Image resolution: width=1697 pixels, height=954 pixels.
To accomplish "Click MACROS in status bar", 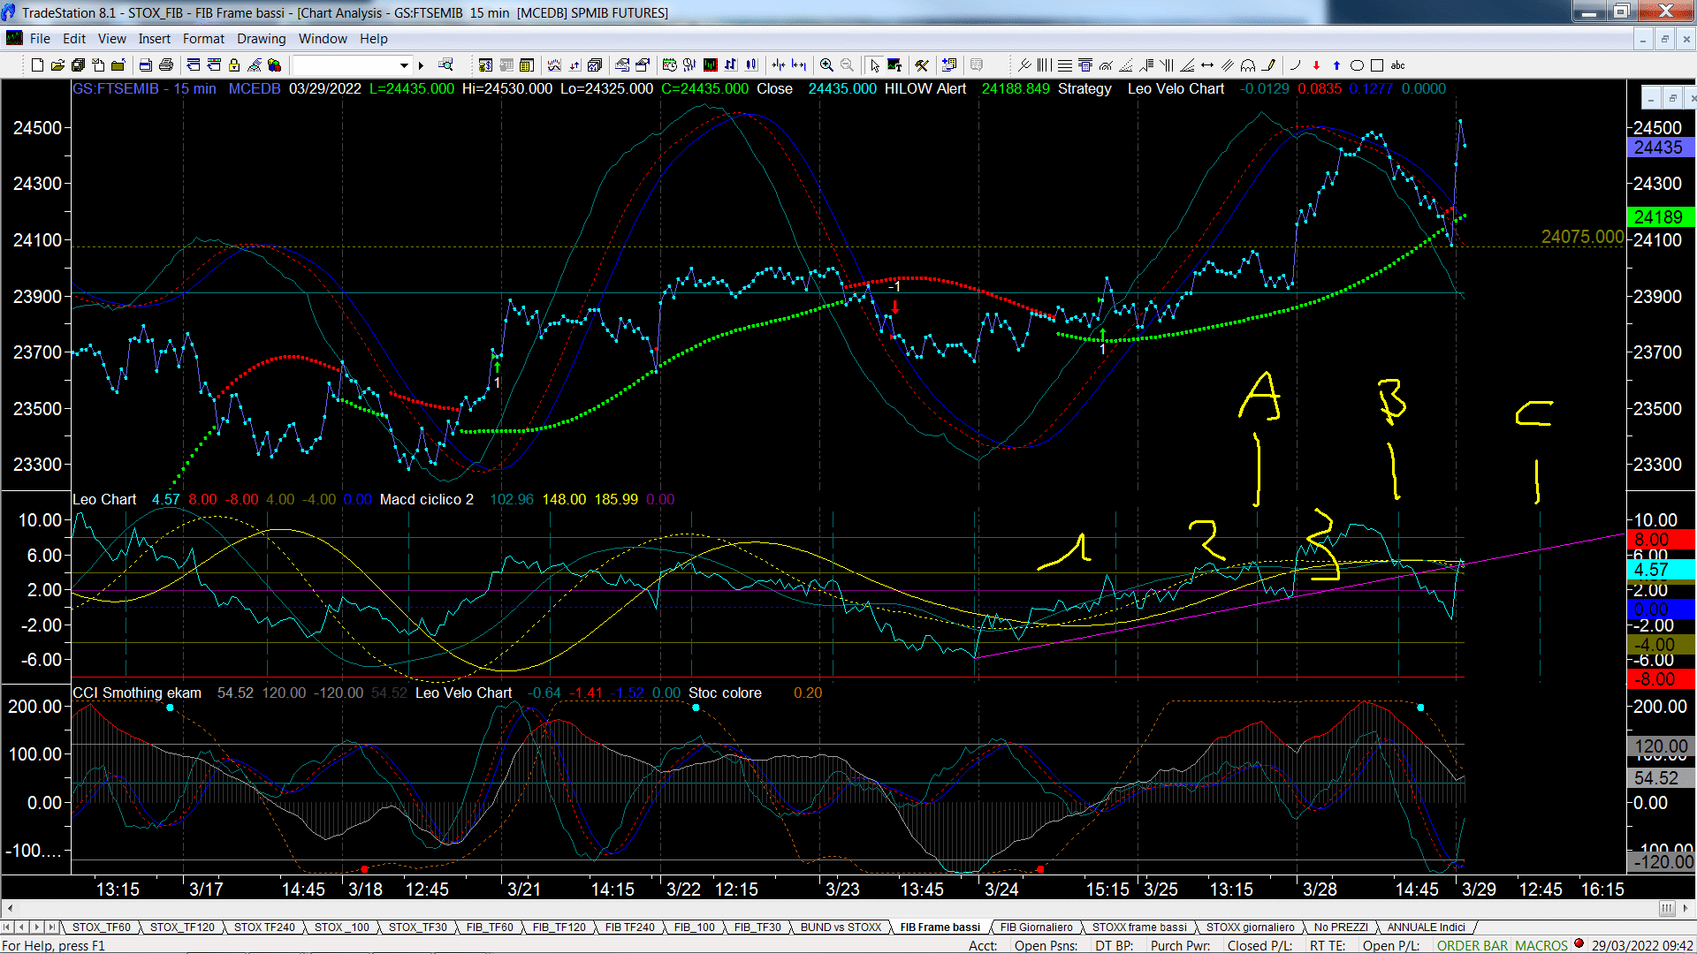I will pos(1541,946).
